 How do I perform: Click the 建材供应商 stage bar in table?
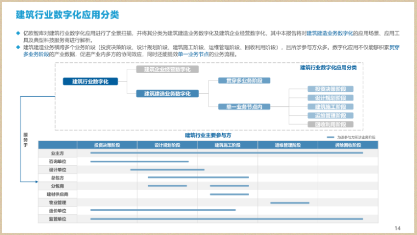[x=229, y=194]
